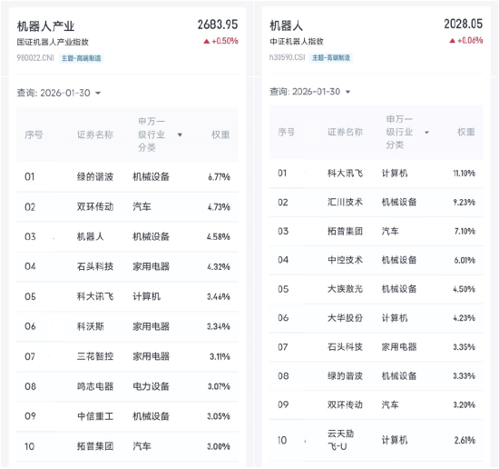The height and width of the screenshot is (469, 499).
Task: Click 计算机 industry cell for 大华股份
Action: [395, 318]
